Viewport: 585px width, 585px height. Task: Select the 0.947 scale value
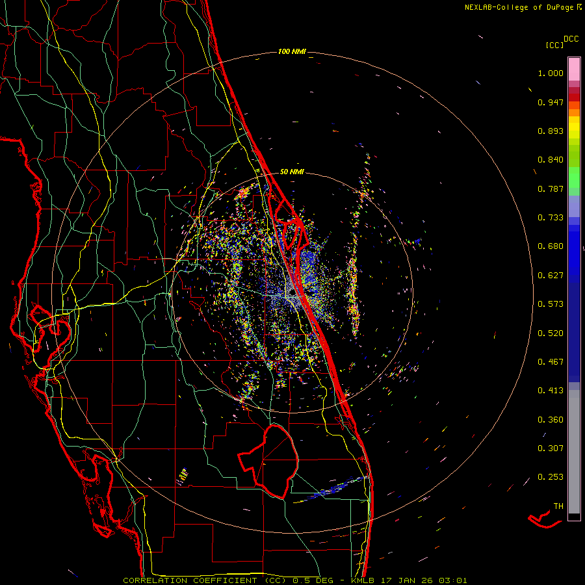click(x=551, y=102)
